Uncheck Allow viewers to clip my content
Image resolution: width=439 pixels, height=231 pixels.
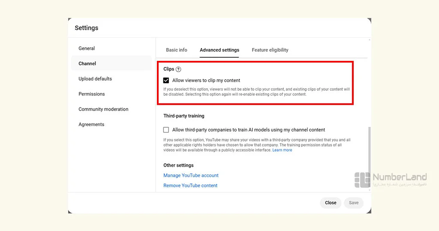tap(166, 81)
